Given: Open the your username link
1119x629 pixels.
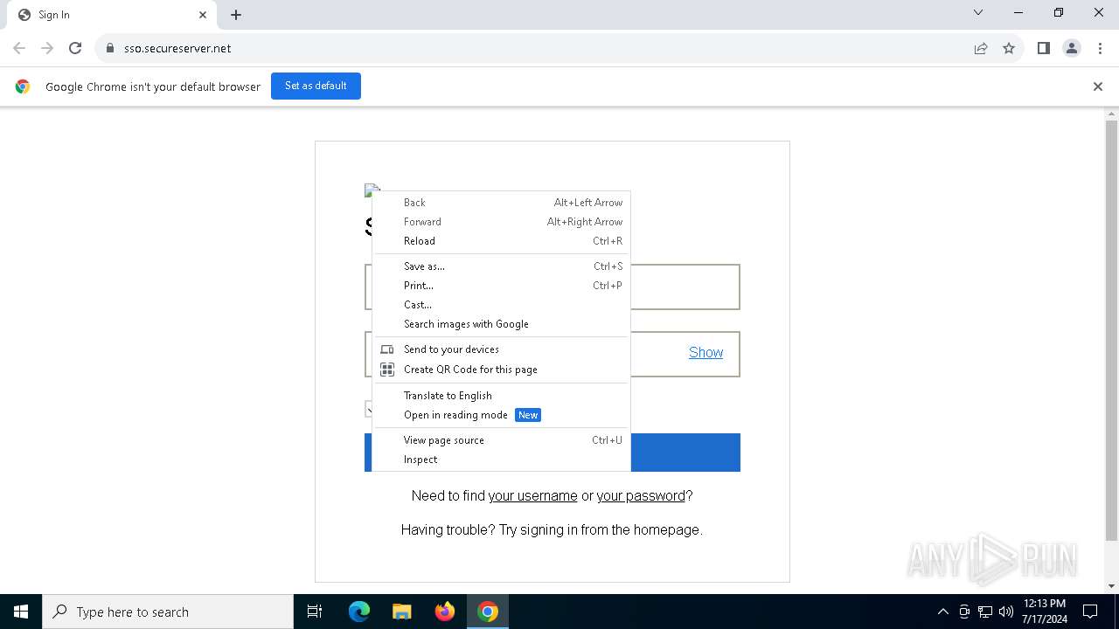Looking at the screenshot, I should pos(532,495).
